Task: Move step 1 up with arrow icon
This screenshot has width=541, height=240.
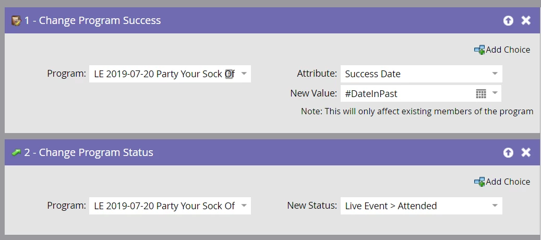Action: coord(508,21)
